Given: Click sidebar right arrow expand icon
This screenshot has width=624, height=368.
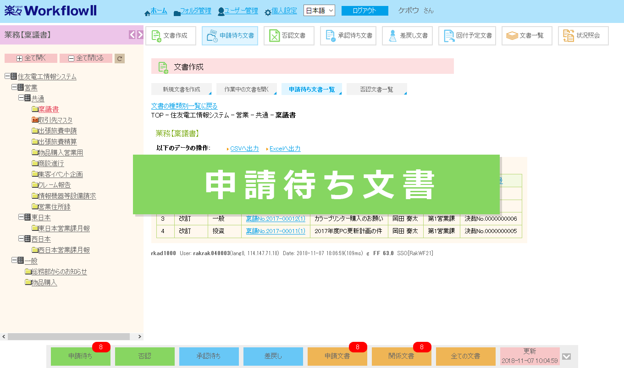Looking at the screenshot, I should [x=140, y=35].
